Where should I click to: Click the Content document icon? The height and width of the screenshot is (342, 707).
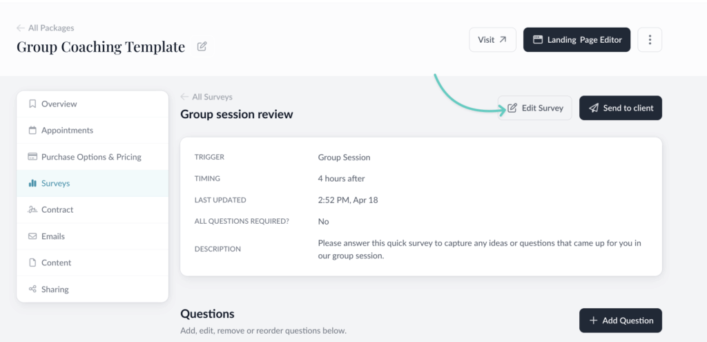pos(32,263)
